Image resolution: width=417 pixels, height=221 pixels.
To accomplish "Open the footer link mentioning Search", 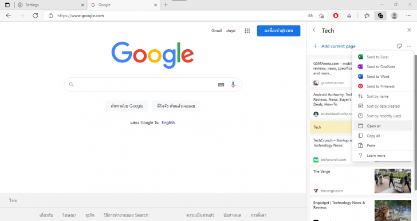I will click(x=126, y=215).
